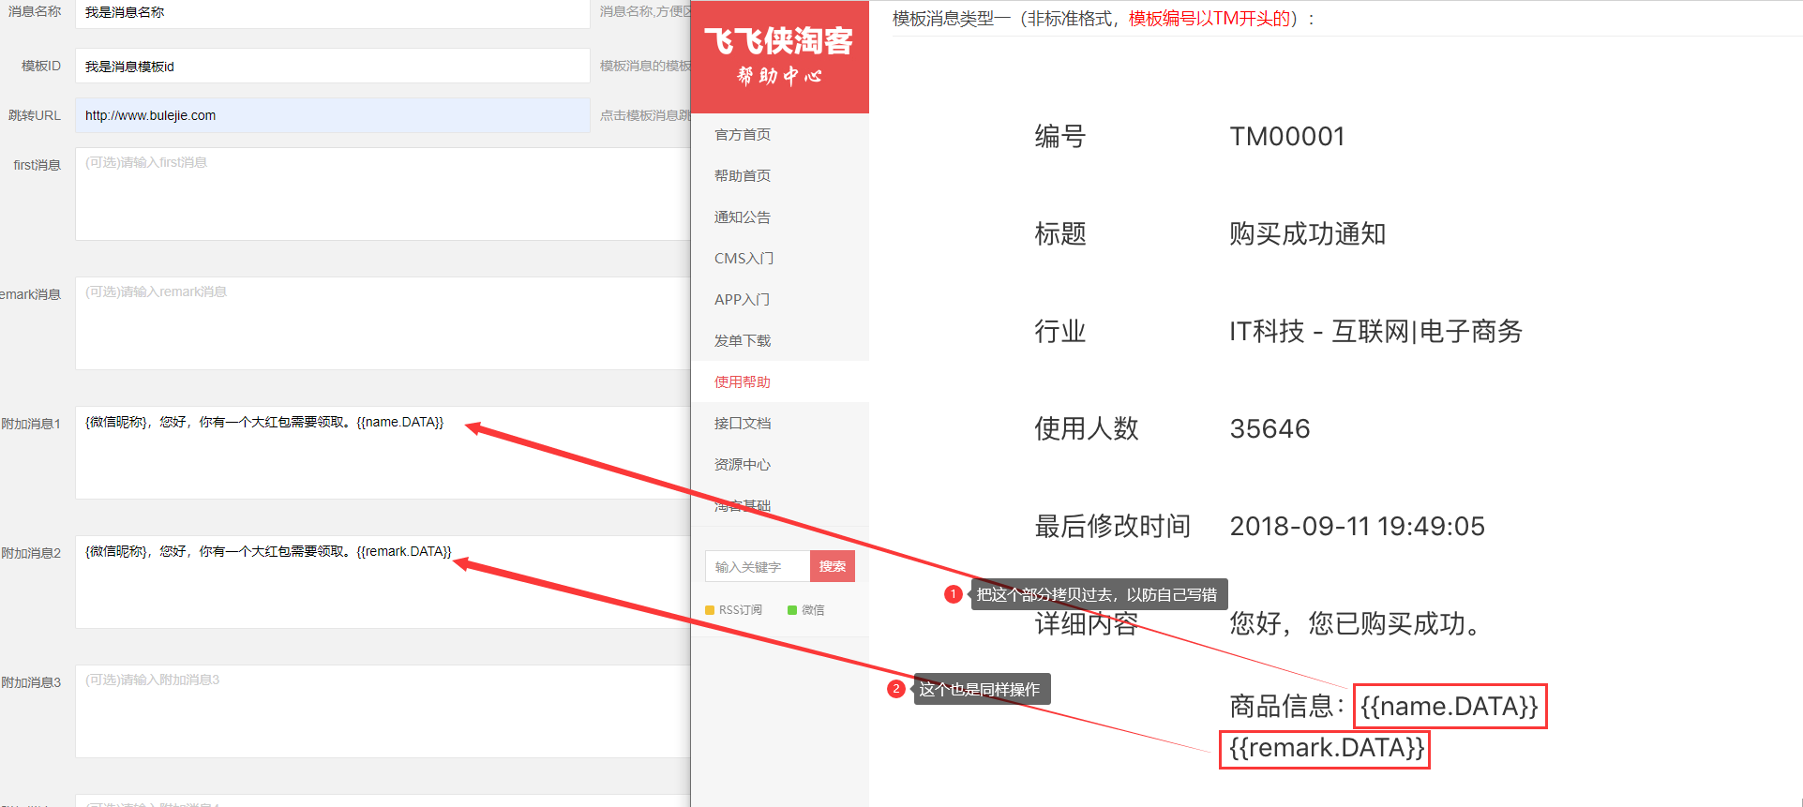Viewport: 1803px width, 807px height.
Task: Click the 标题 row label
Action: [x=1060, y=234]
